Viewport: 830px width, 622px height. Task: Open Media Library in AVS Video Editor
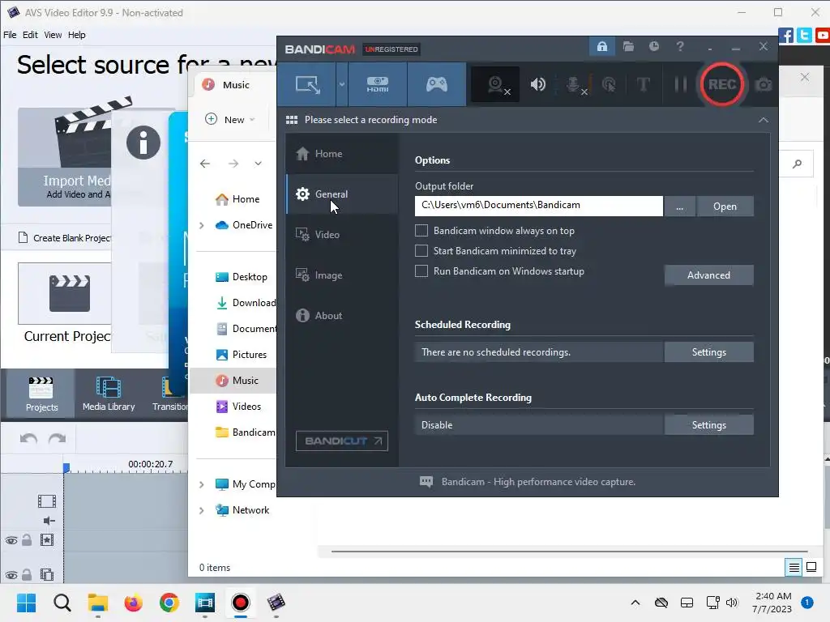pos(109,394)
